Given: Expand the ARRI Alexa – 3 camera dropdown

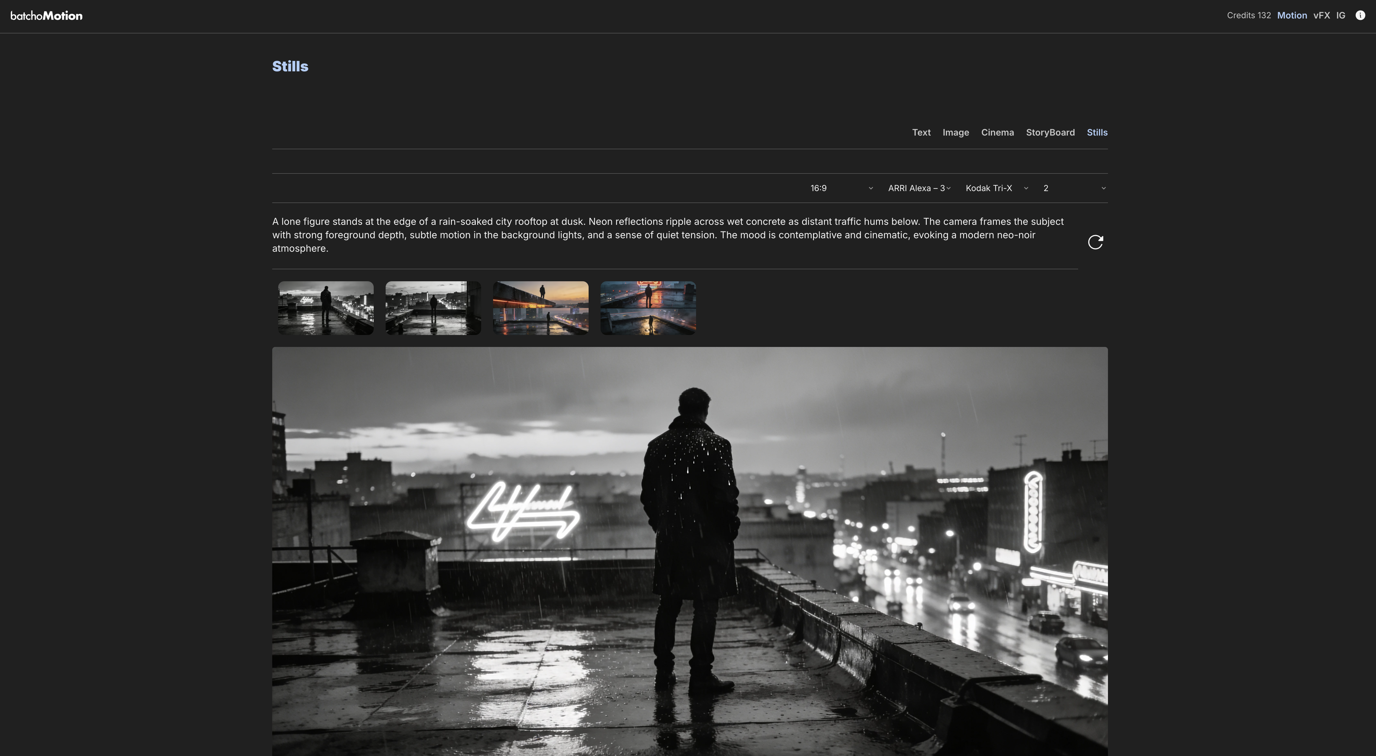Looking at the screenshot, I should (919, 188).
